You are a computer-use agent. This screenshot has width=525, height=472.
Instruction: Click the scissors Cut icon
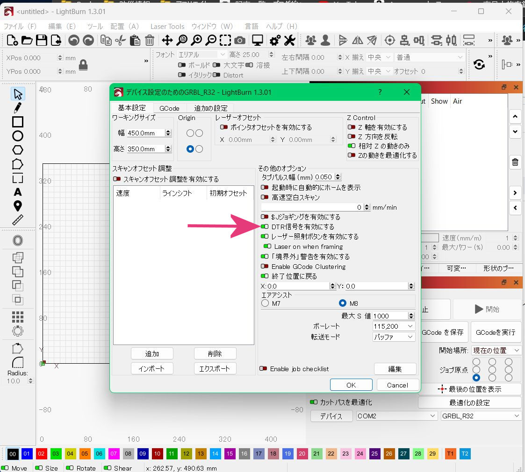tap(121, 41)
